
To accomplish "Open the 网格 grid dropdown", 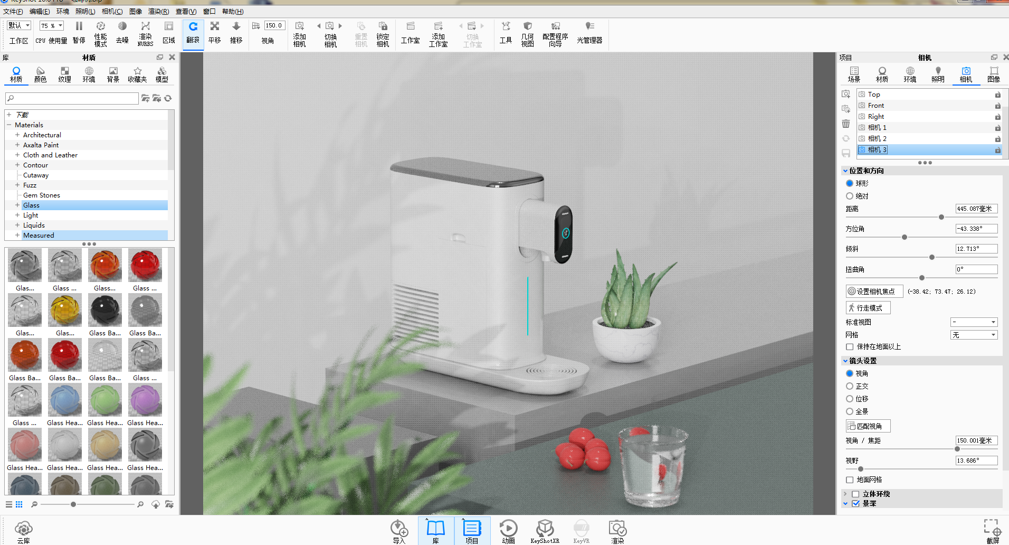I will point(974,335).
